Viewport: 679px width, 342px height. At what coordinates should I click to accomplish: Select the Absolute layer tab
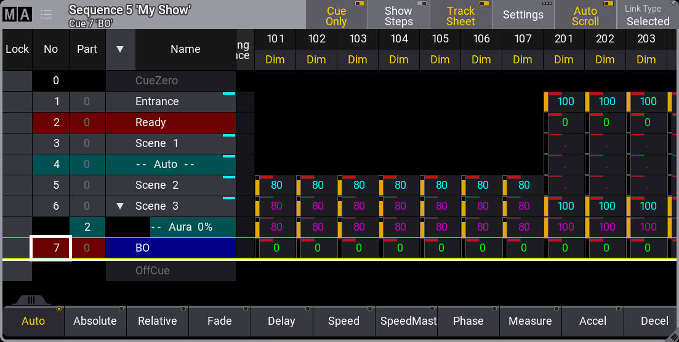[x=95, y=321]
